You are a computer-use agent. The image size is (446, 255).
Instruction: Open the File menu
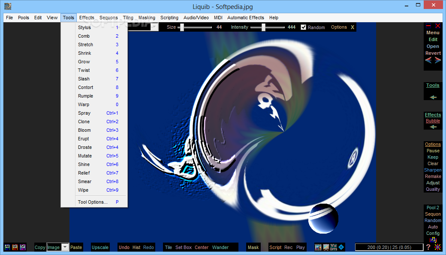[9, 18]
